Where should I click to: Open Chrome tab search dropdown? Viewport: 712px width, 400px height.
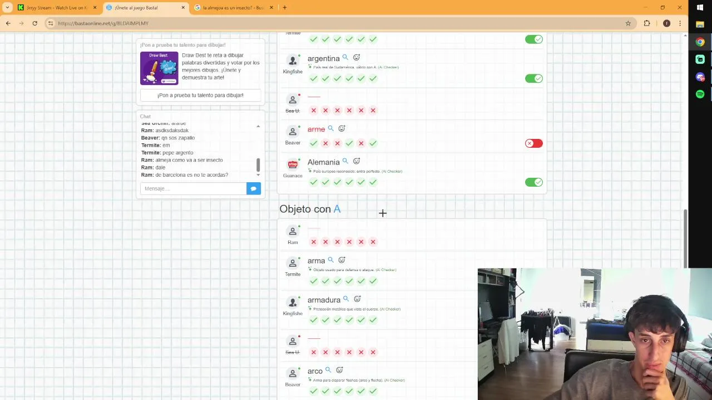(8, 7)
